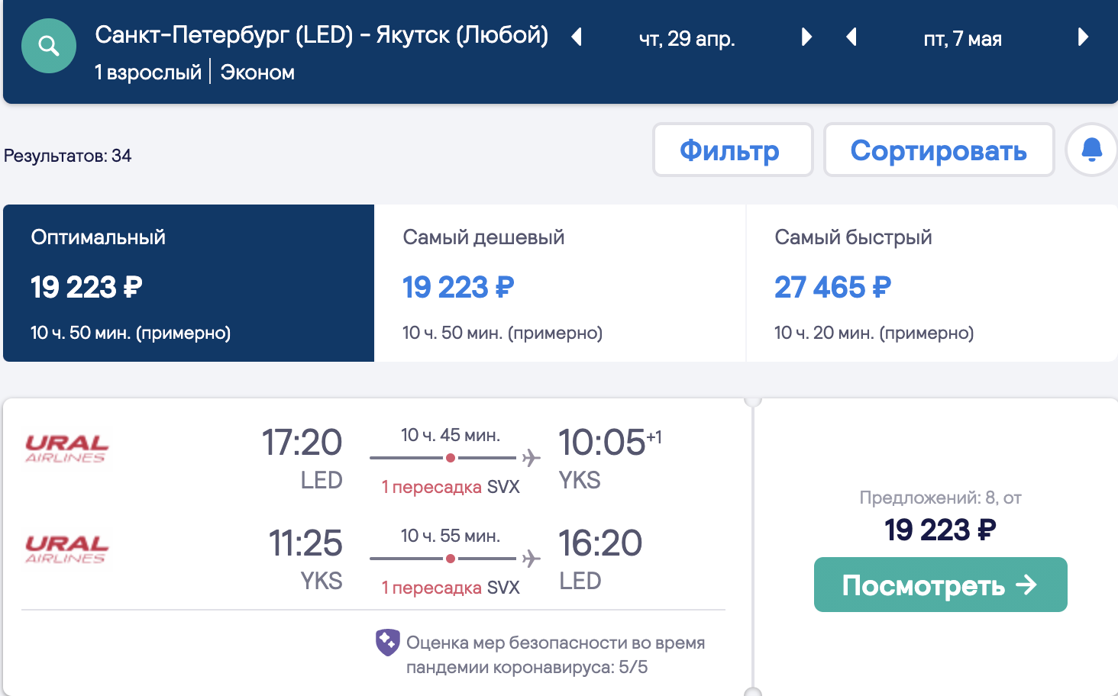This screenshot has height=696, width=1118.
Task: Click previous day arrow for departure date
Action: click(577, 37)
